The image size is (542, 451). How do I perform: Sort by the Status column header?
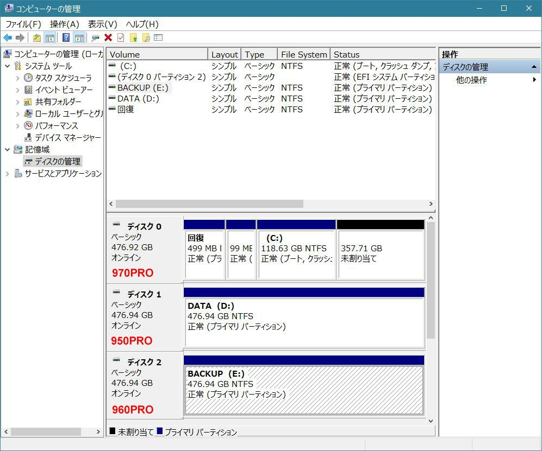point(383,54)
